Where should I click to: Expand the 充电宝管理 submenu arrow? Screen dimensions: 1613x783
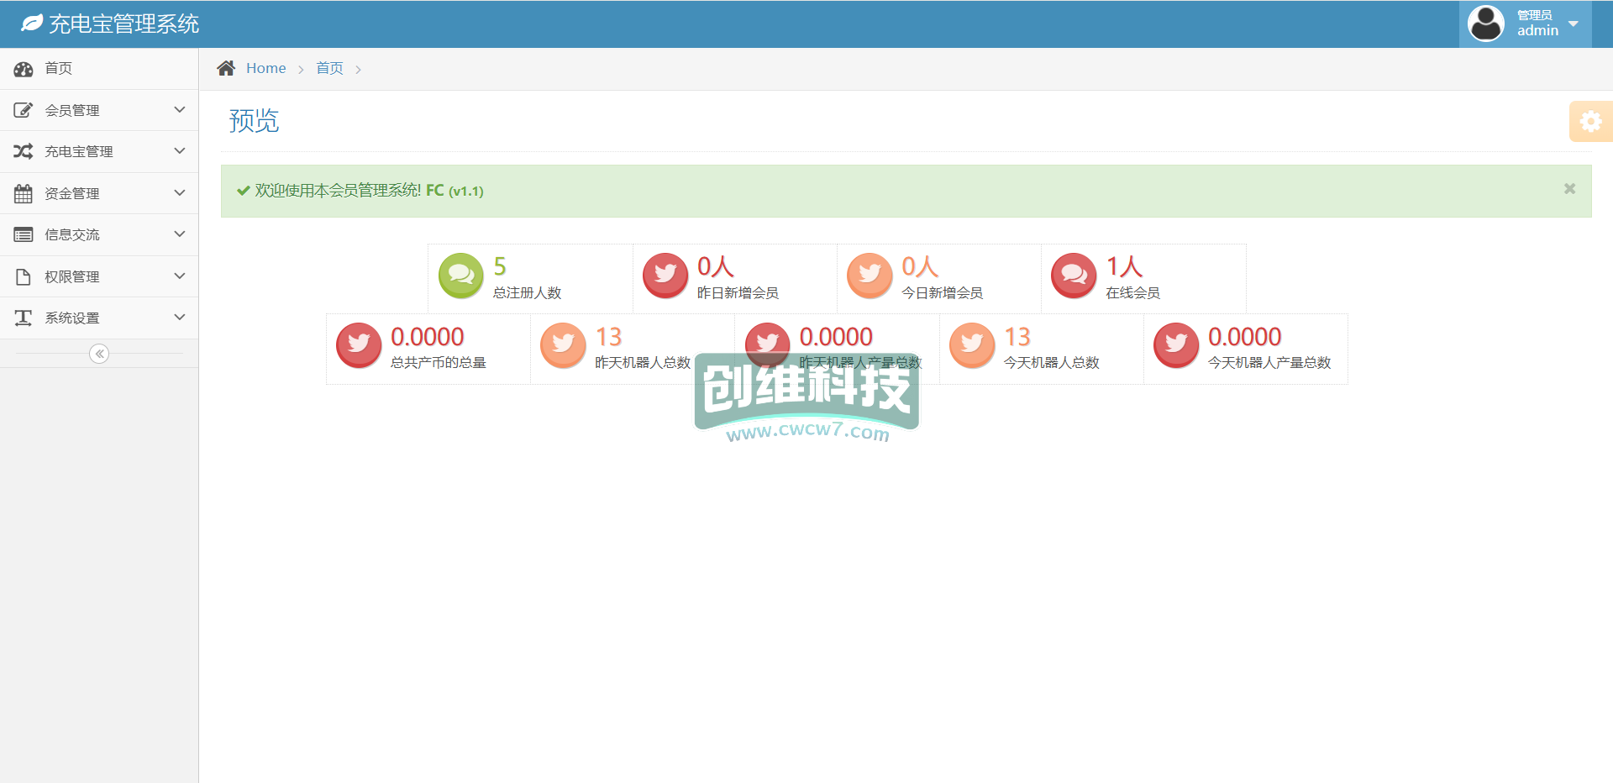pyautogui.click(x=179, y=151)
